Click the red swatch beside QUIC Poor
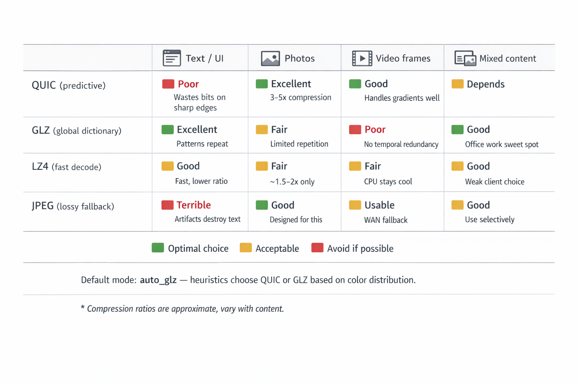This screenshot has height=385, width=578. [x=168, y=84]
